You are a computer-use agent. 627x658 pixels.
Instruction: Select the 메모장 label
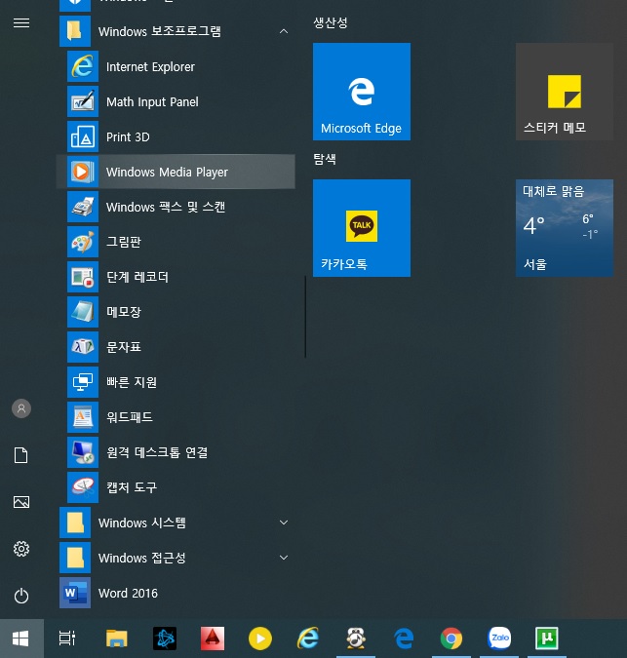[124, 312]
